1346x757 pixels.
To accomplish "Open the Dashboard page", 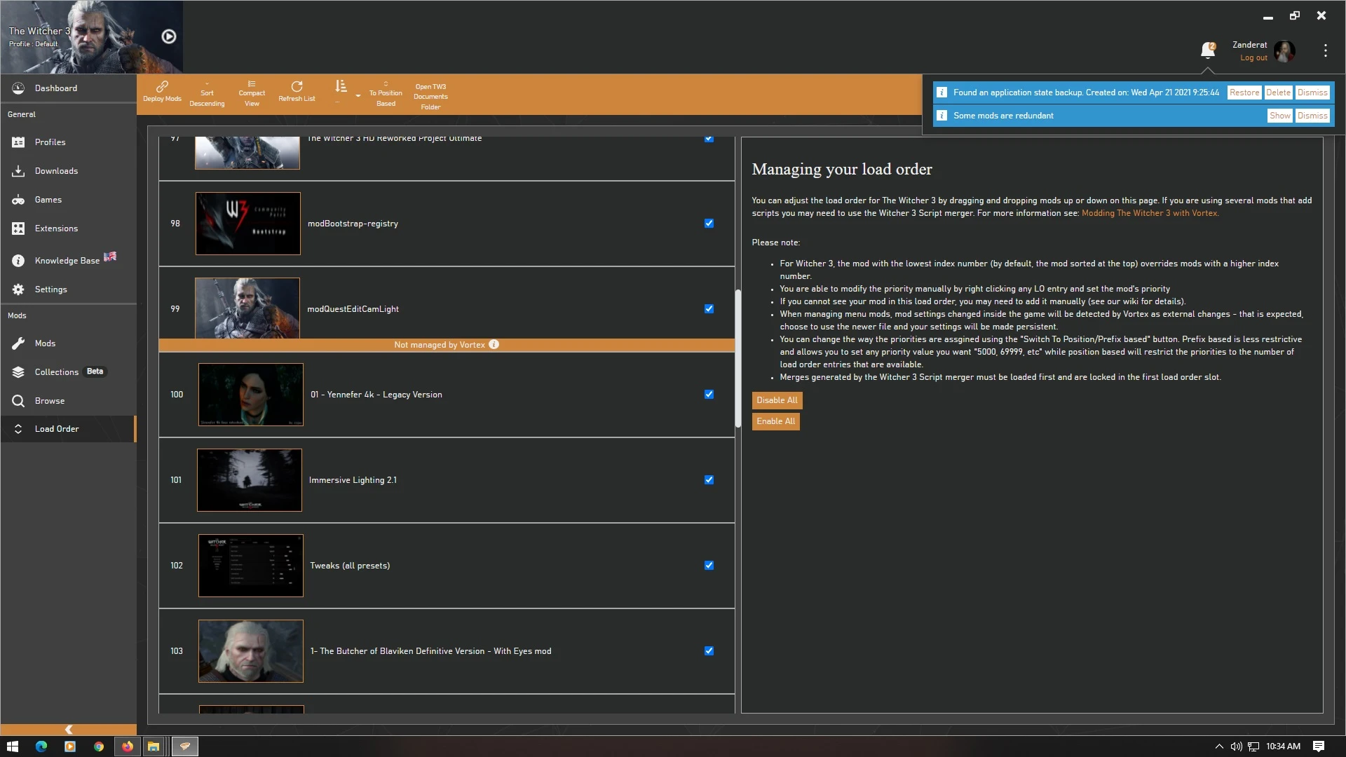I will click(x=68, y=88).
